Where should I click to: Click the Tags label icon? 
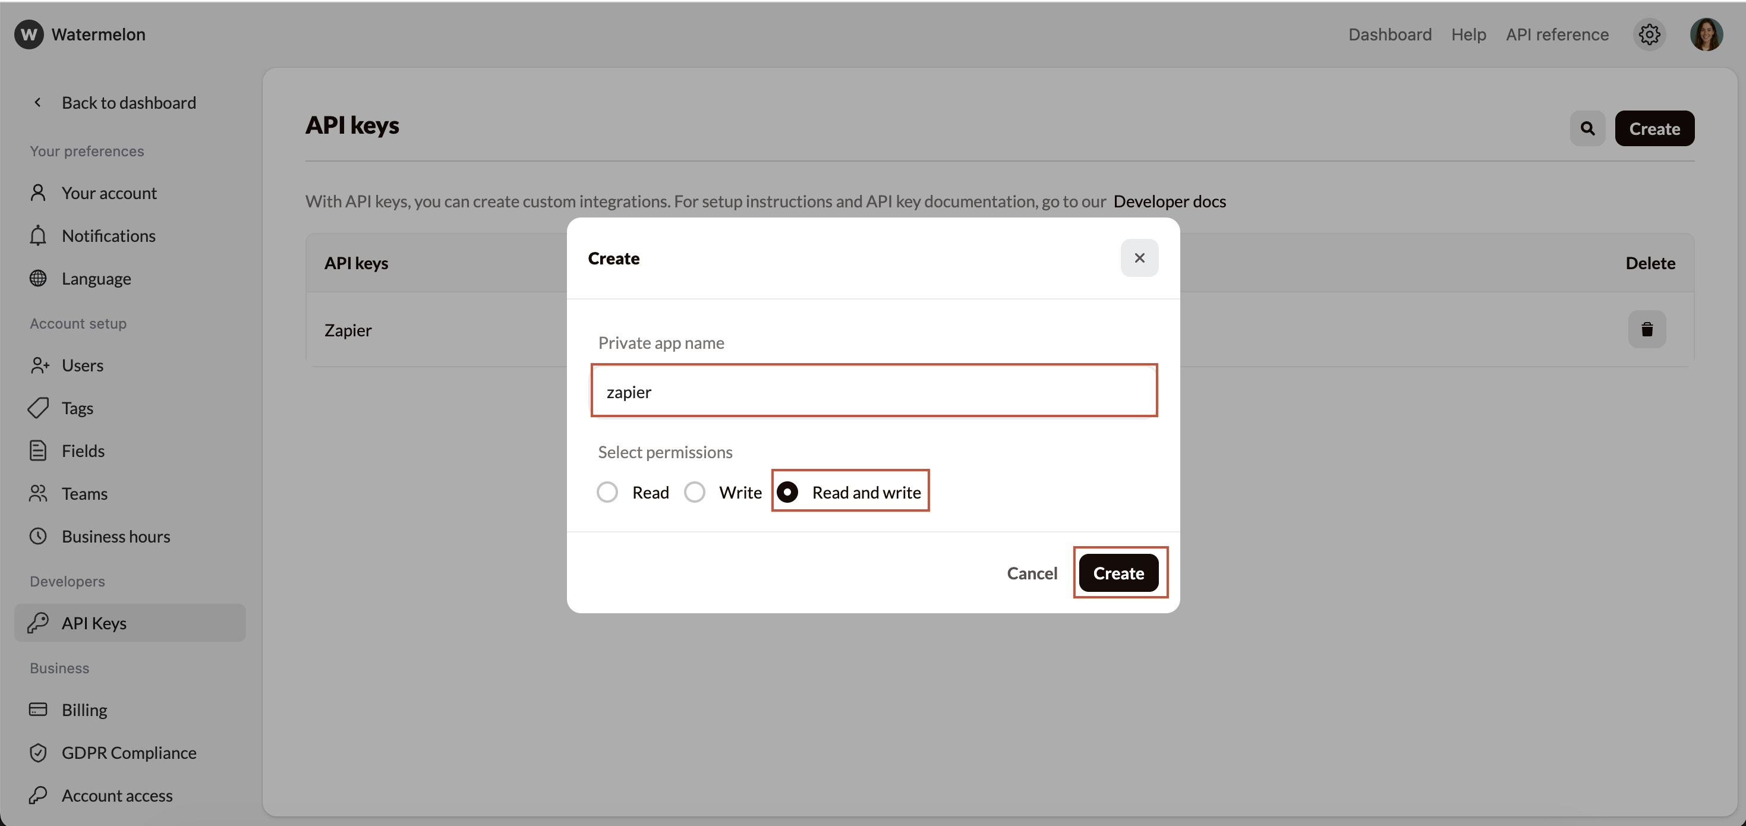click(x=39, y=408)
